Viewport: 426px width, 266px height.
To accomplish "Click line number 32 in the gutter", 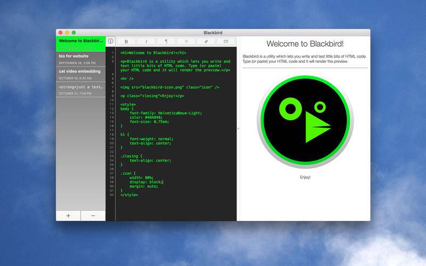I will click(112, 195).
